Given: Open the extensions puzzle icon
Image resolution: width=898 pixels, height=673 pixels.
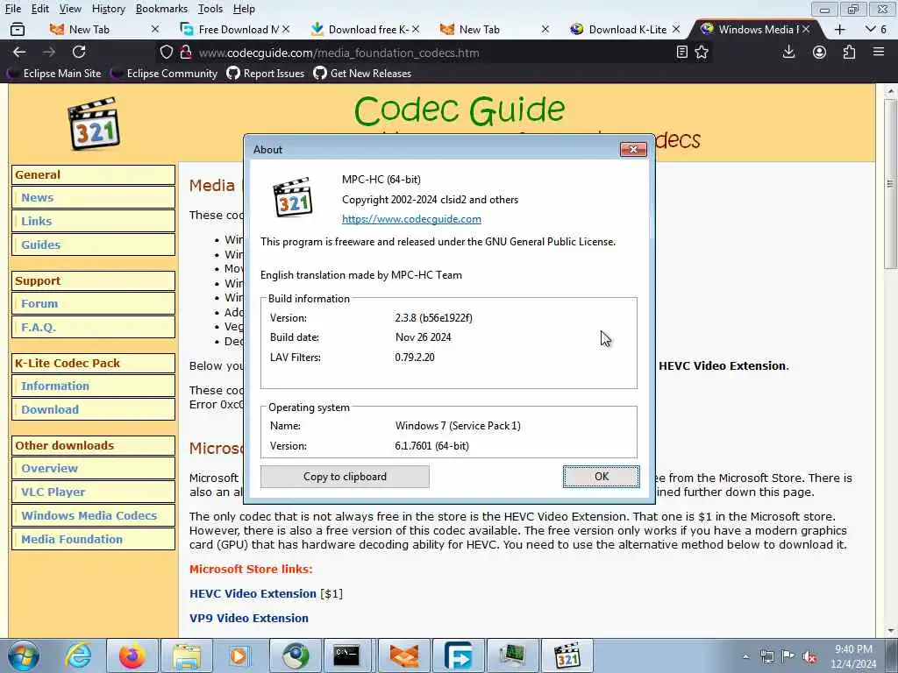Looking at the screenshot, I should pos(849,52).
